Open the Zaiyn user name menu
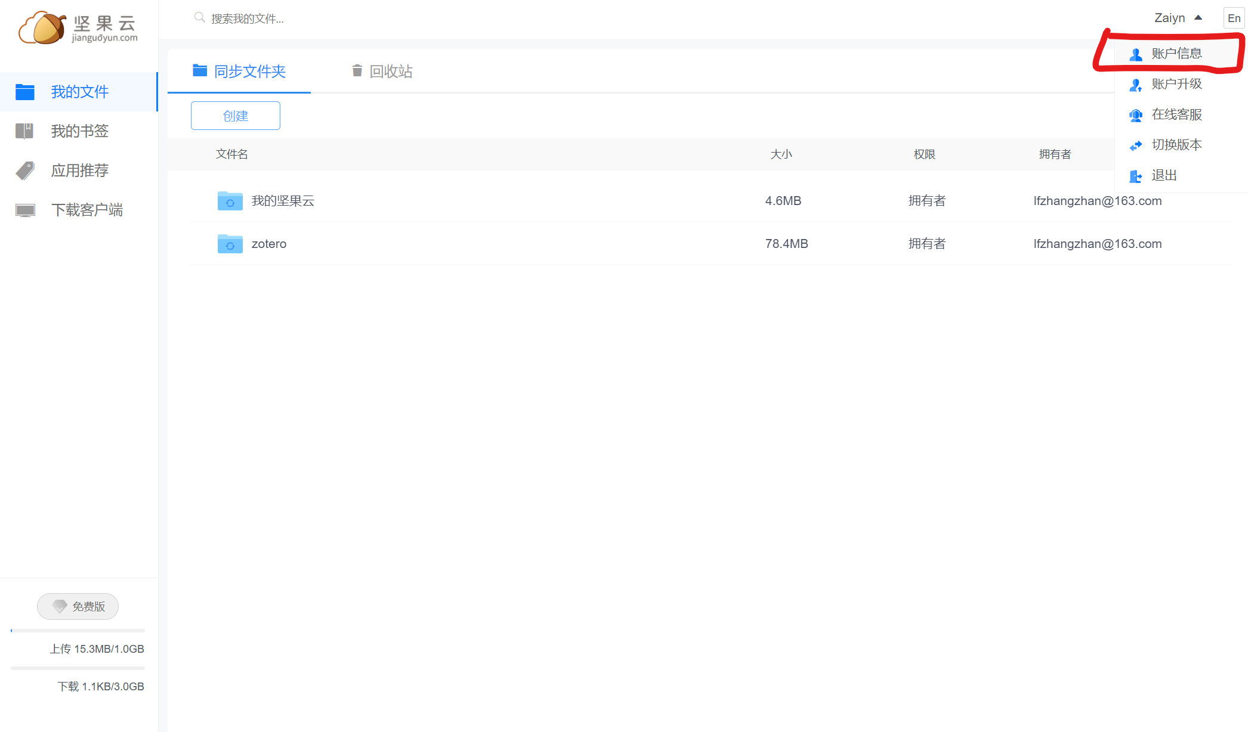 pyautogui.click(x=1169, y=18)
